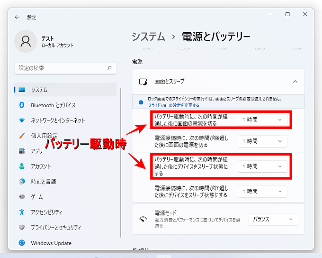This screenshot has height=258, width=322.
Task: Click the ゲーム controller icon
Action: pyautogui.click(x=22, y=197)
